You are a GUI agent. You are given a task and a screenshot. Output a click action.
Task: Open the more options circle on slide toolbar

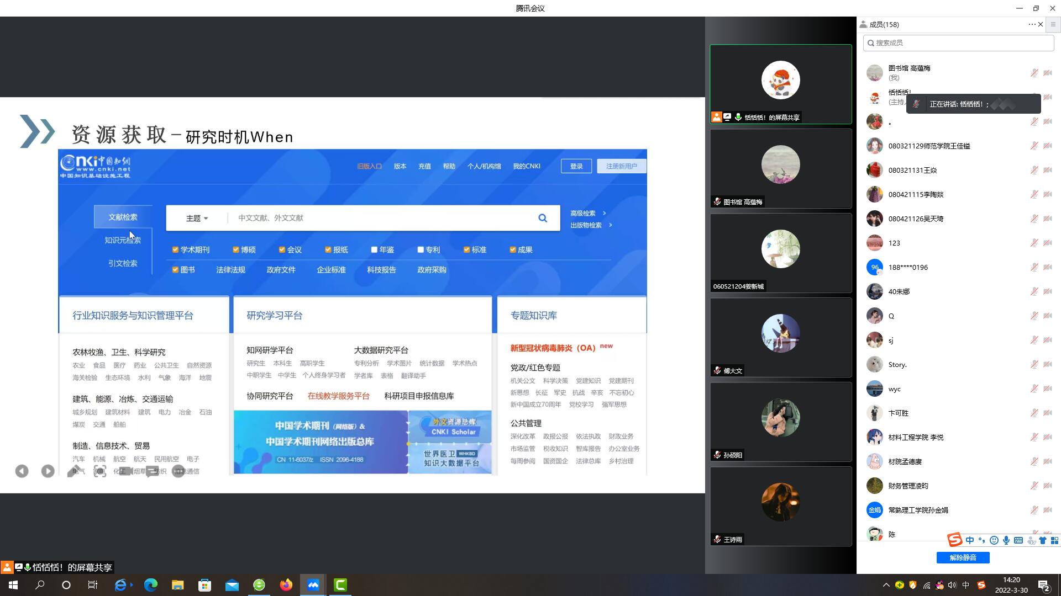[178, 471]
